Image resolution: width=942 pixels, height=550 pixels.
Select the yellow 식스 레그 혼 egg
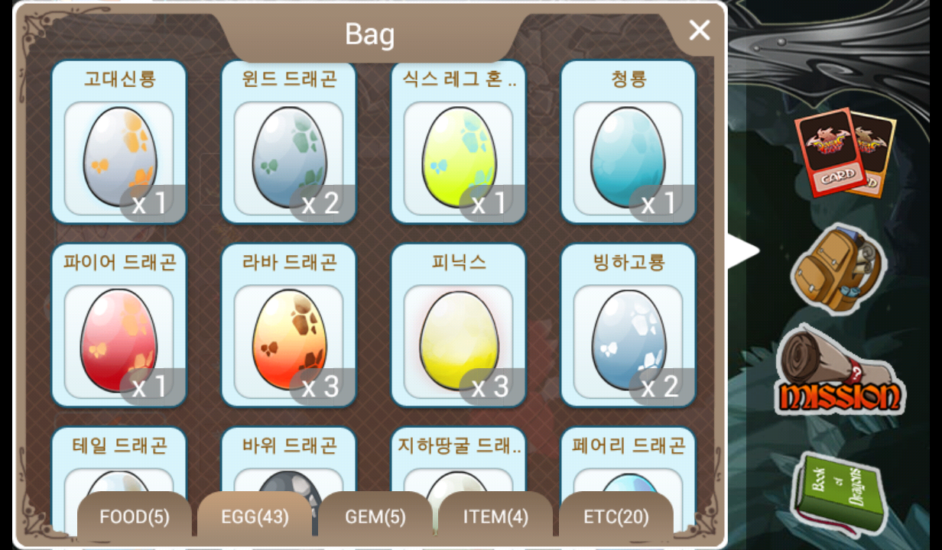pos(459,142)
